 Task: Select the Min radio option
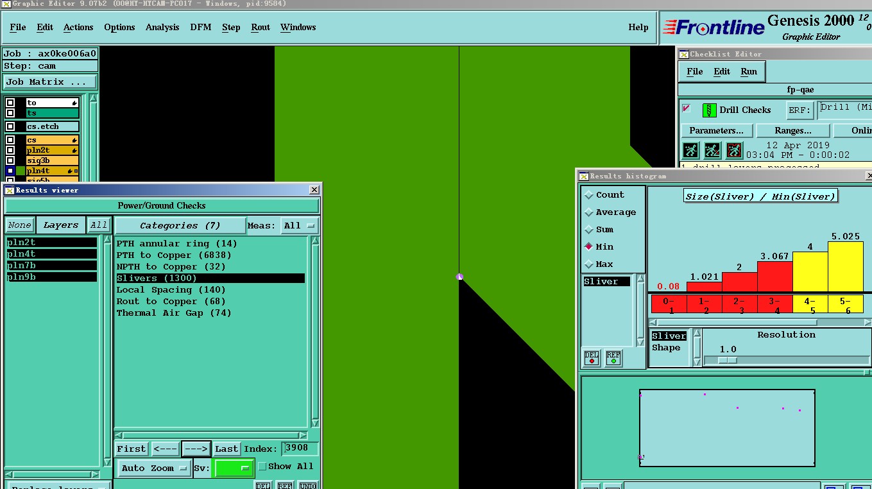[x=588, y=247]
